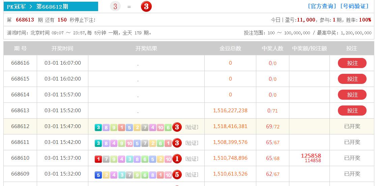The width and height of the screenshot is (376, 186).
Task: Click the first red ball 1 in row 668610
Action: coord(98,159)
